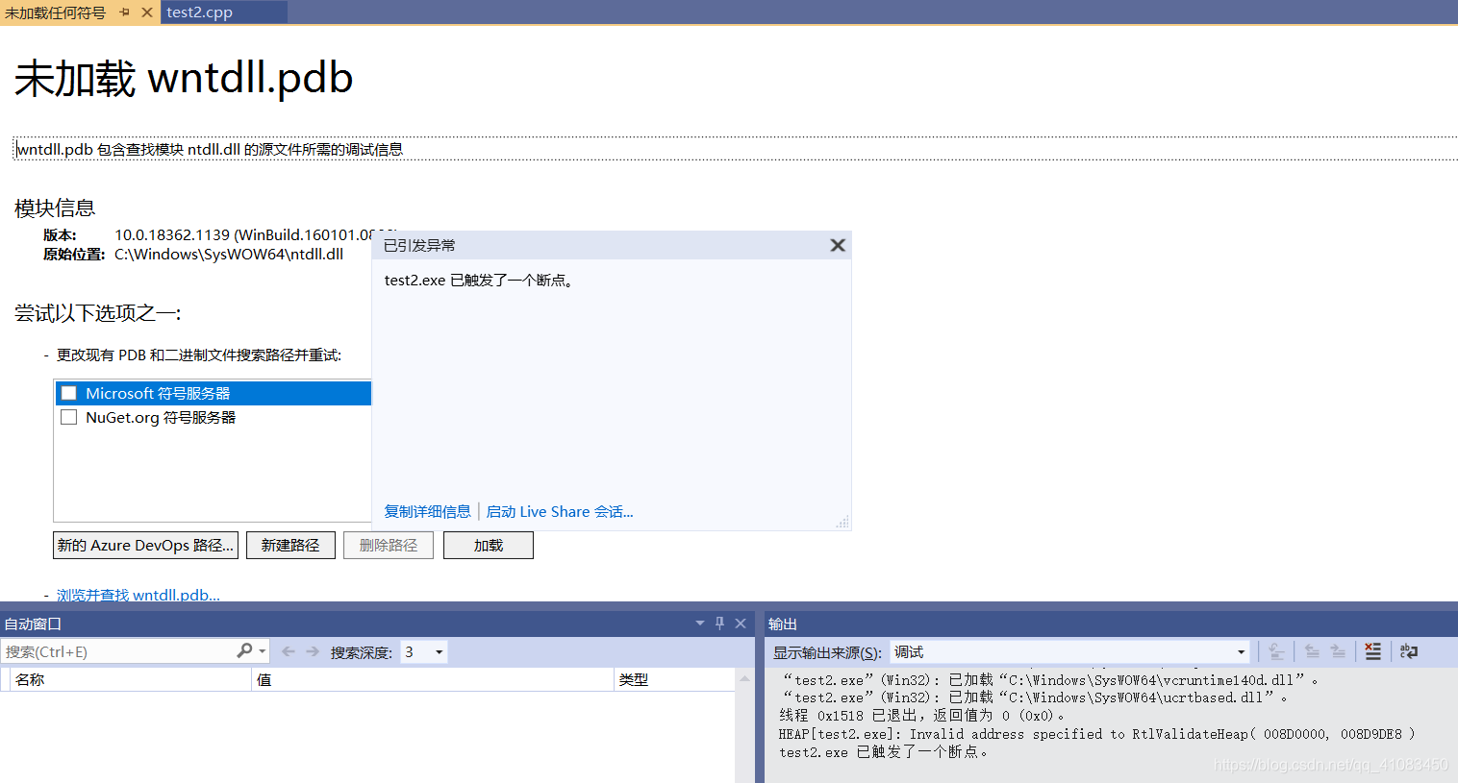Toggle word wrap icon in 输出 toolbar
The image size is (1458, 783).
tap(1409, 651)
